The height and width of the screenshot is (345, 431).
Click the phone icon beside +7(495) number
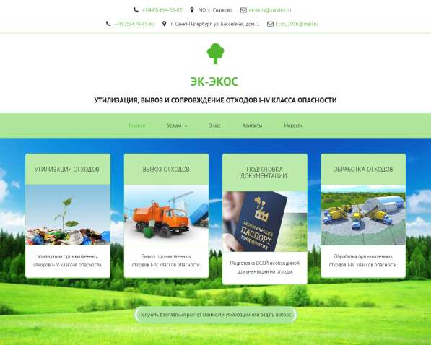tap(136, 10)
